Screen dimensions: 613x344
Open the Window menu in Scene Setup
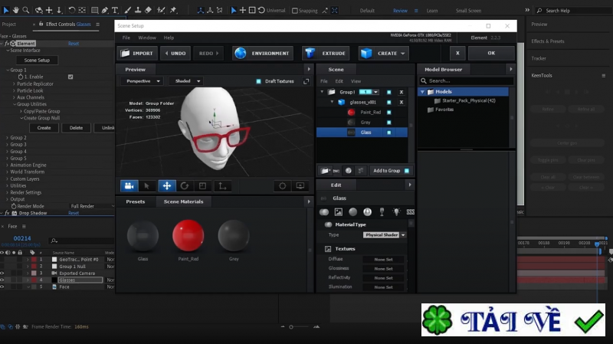click(x=146, y=37)
